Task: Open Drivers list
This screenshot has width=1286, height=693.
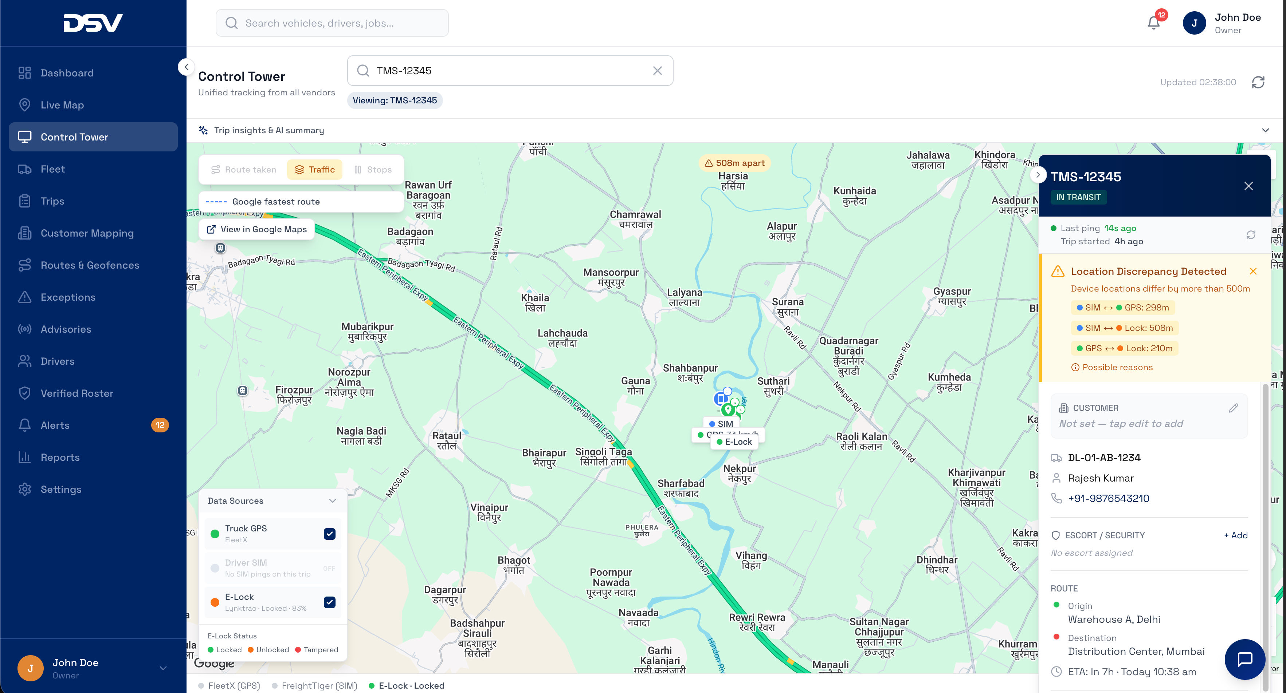Action: click(x=93, y=361)
